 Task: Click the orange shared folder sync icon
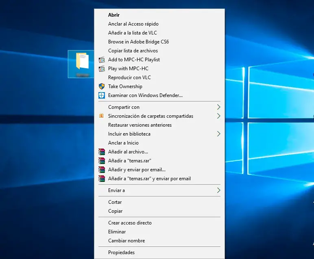(102, 116)
